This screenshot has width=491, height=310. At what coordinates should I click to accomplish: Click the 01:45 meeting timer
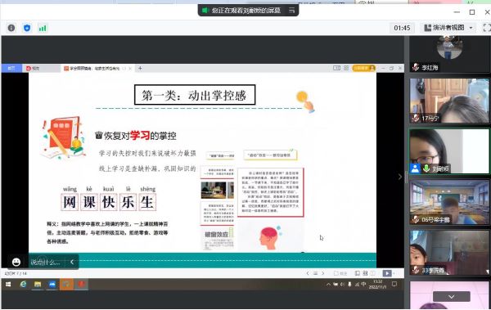402,28
